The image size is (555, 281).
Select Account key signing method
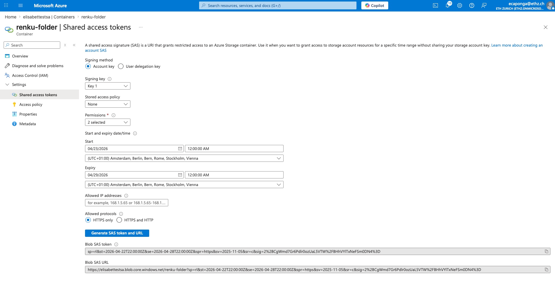click(88, 66)
